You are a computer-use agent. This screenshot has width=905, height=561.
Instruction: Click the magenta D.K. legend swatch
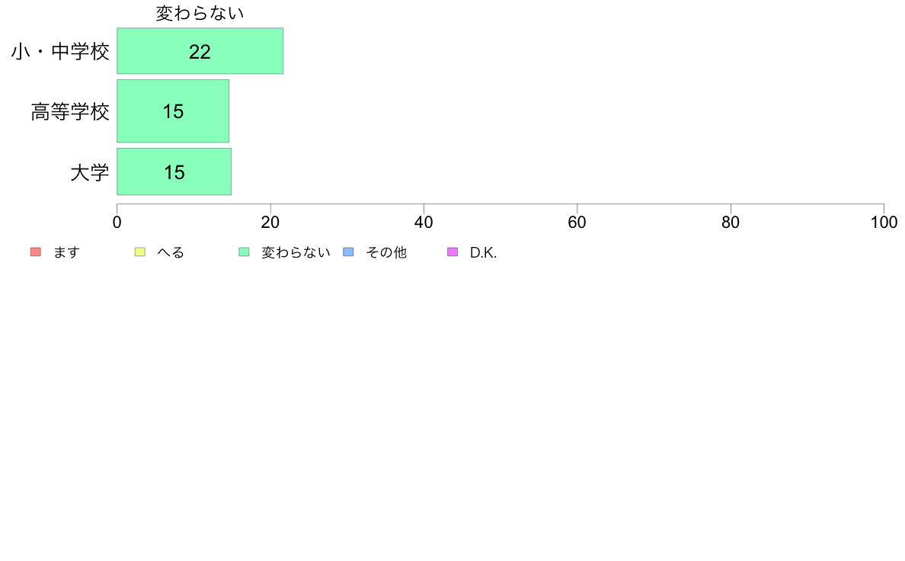[452, 252]
